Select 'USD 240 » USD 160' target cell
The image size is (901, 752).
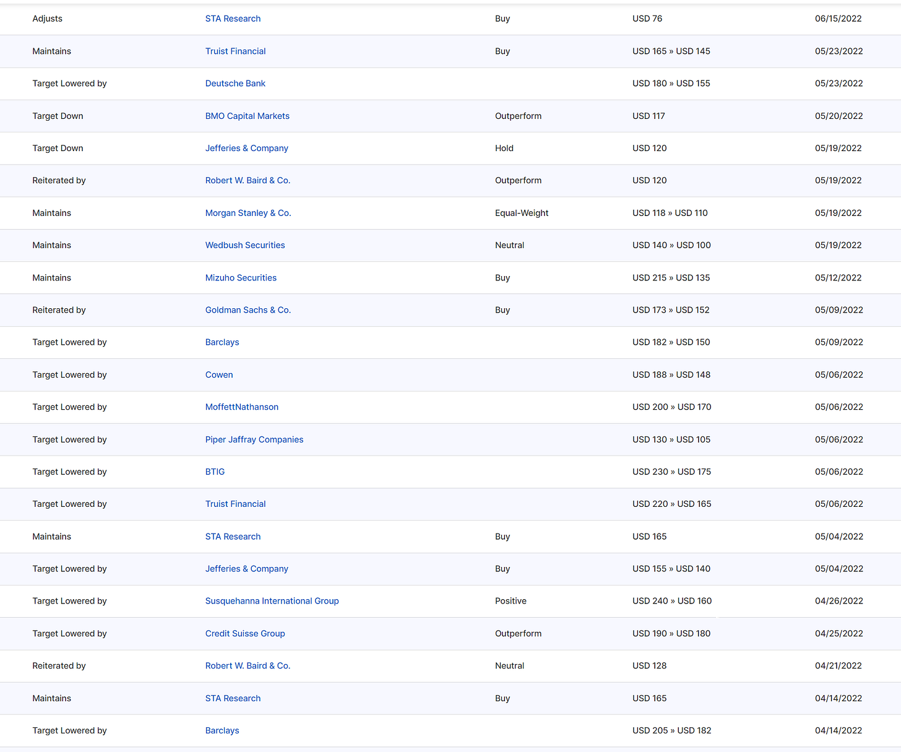(x=672, y=601)
